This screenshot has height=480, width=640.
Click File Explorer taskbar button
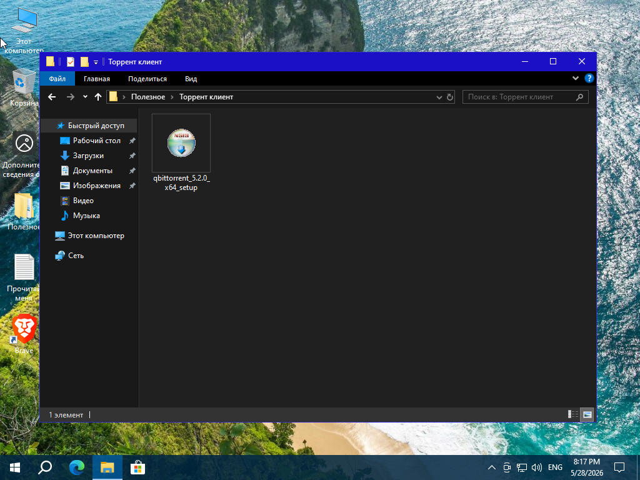(x=107, y=467)
